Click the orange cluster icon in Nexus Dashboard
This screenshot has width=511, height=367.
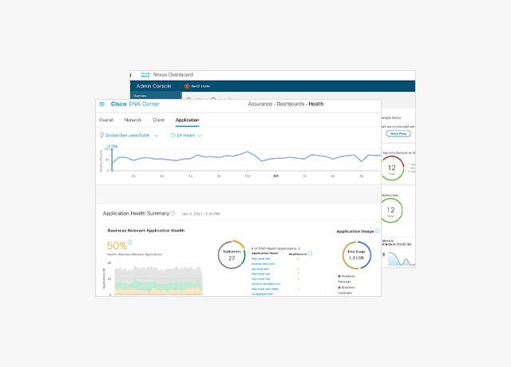(x=187, y=86)
